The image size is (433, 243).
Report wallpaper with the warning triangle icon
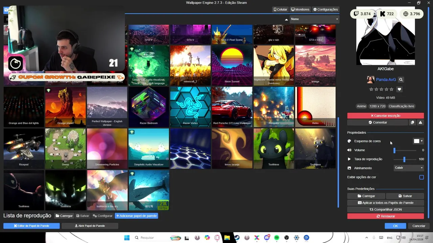coord(420,123)
